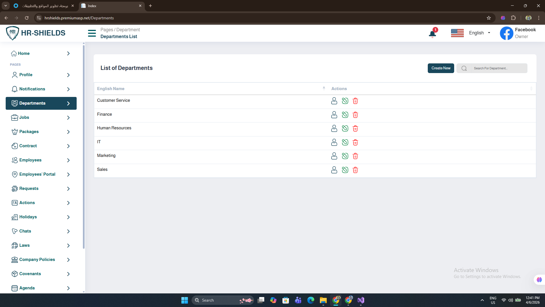Screen dimensions: 545x307
Task: Click the red trash icon for Sales
Action: (x=355, y=170)
